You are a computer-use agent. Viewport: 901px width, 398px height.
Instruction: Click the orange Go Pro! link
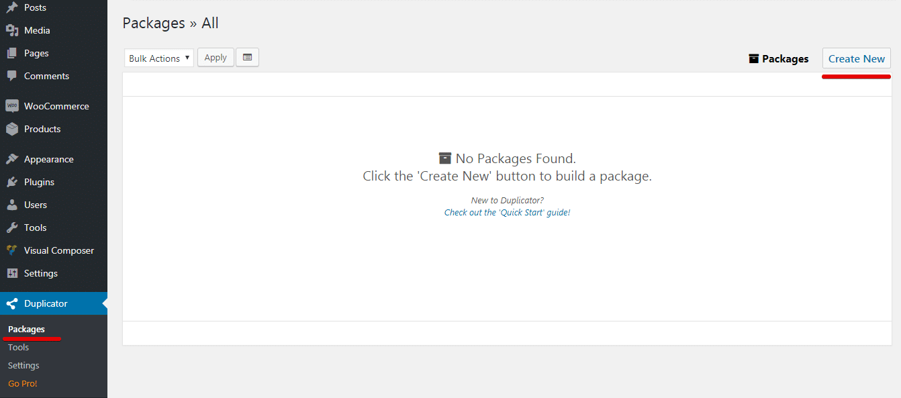(23, 383)
